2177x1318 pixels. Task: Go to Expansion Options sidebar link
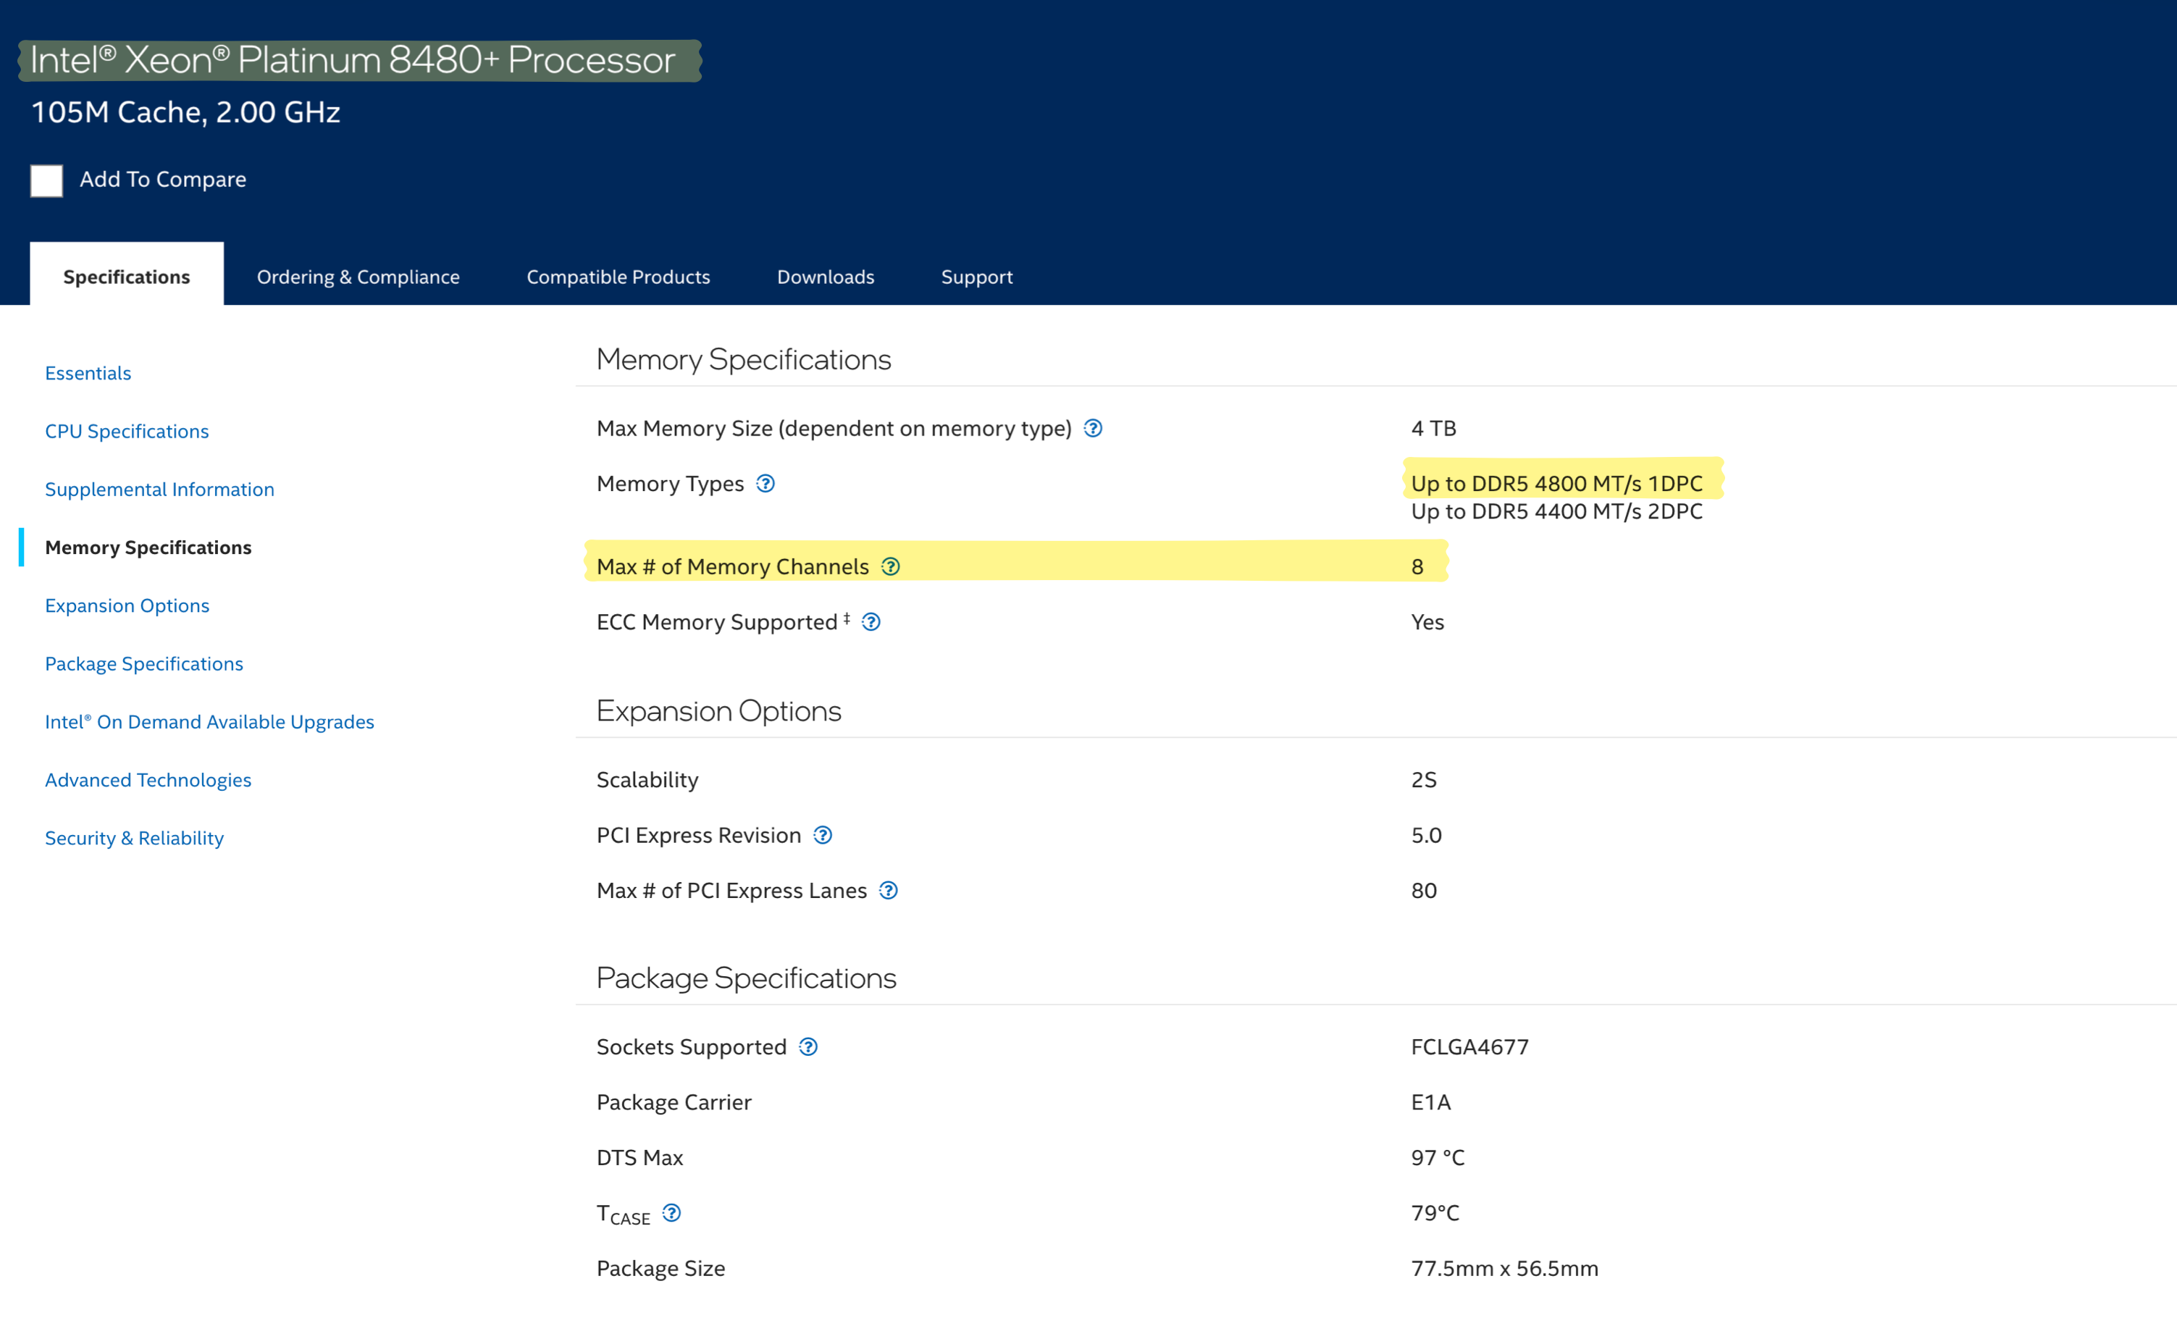[127, 606]
